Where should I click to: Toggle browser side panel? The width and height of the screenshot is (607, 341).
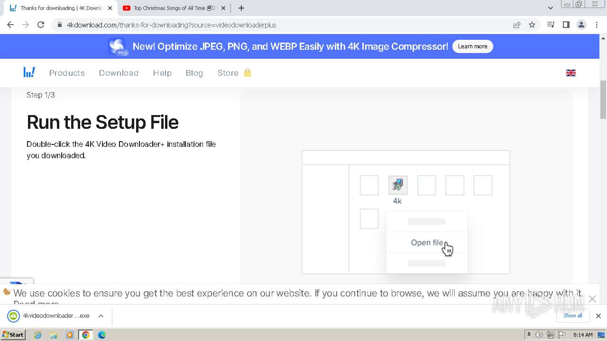(566, 25)
